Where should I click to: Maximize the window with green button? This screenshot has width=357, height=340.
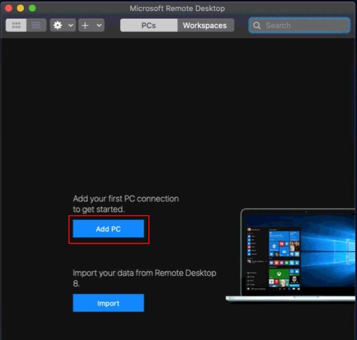tap(32, 8)
